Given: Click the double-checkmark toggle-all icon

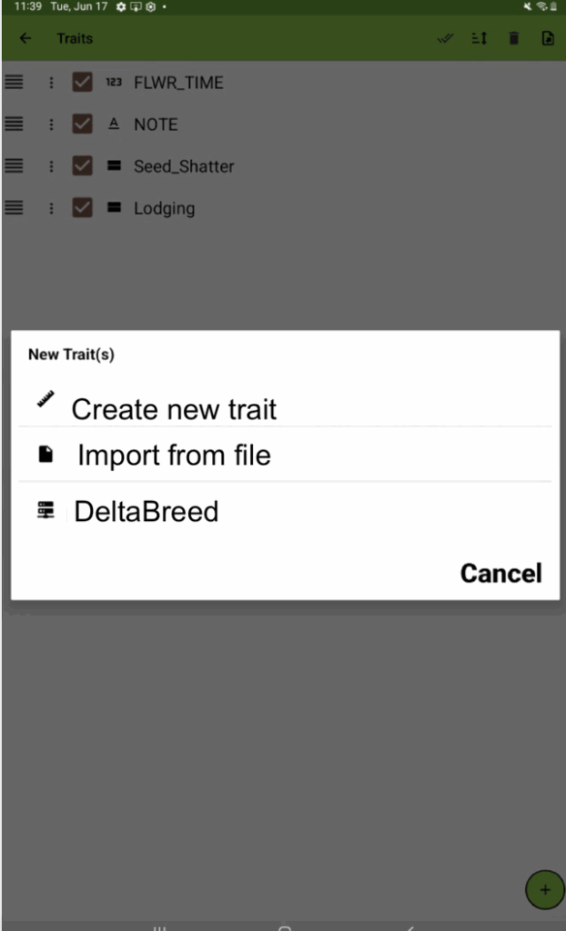Looking at the screenshot, I should pyautogui.click(x=446, y=39).
